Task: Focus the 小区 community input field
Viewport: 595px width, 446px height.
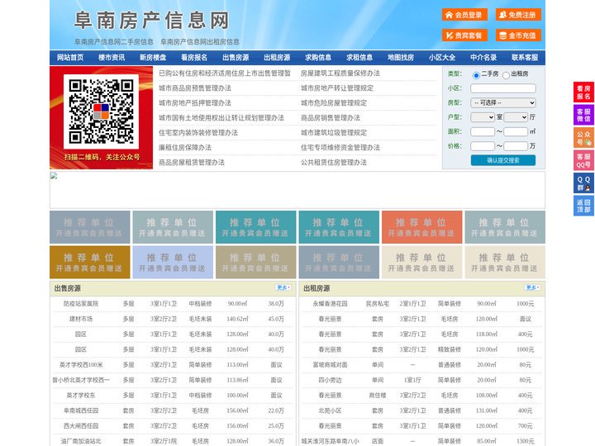Action: pyautogui.click(x=503, y=88)
